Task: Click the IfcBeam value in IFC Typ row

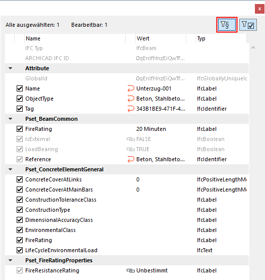Action: coord(146,48)
